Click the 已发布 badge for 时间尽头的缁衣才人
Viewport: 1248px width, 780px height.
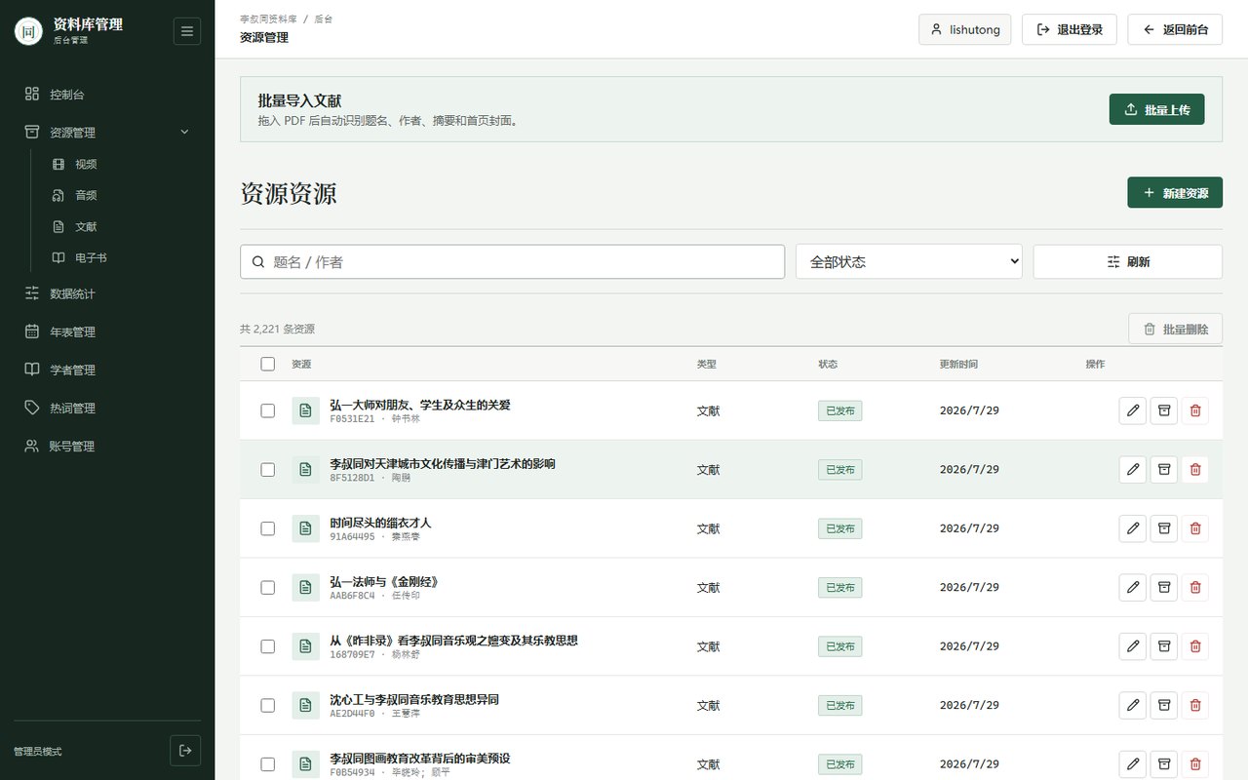[x=839, y=528]
